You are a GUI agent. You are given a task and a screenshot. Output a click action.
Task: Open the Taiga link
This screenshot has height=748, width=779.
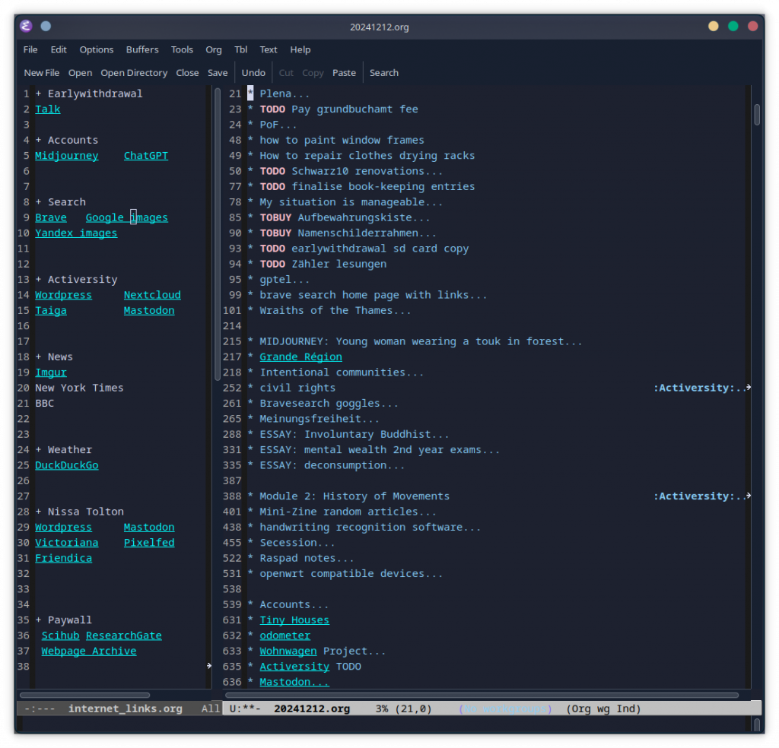[x=51, y=311]
